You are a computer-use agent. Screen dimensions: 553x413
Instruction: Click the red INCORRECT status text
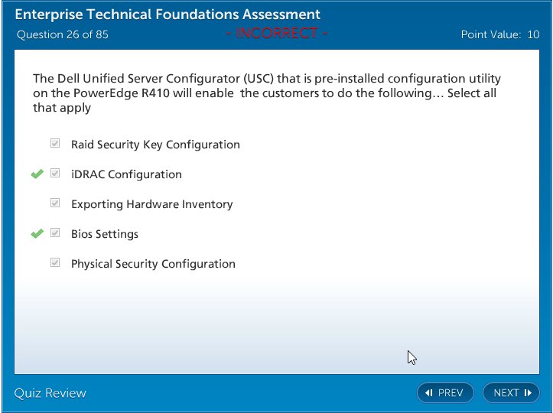click(x=277, y=34)
